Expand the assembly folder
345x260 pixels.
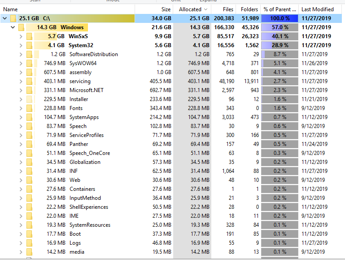(x=21, y=72)
